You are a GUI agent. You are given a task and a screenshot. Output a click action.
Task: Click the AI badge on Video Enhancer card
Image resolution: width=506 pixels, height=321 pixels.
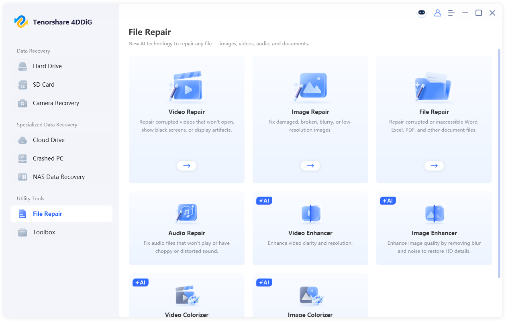click(264, 201)
